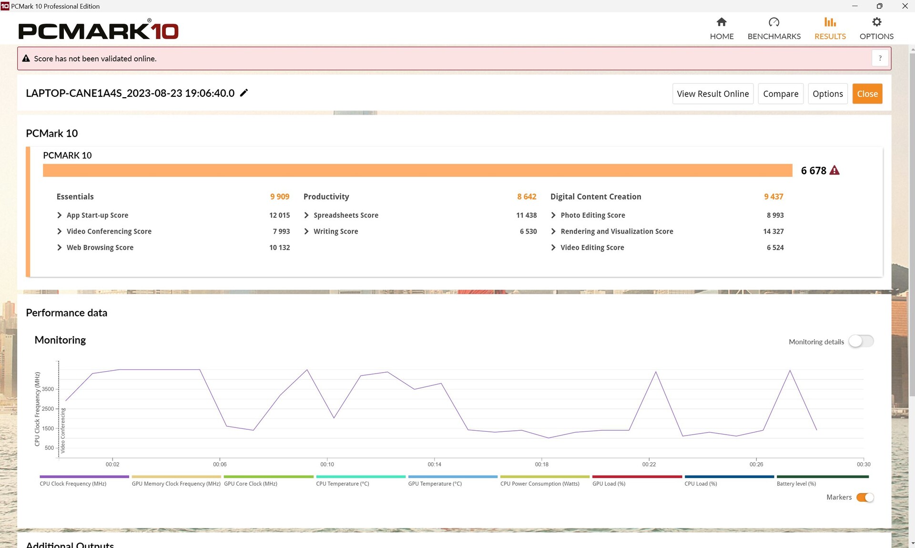915x548 pixels.
Task: Click the question mark help button
Action: tap(880, 58)
